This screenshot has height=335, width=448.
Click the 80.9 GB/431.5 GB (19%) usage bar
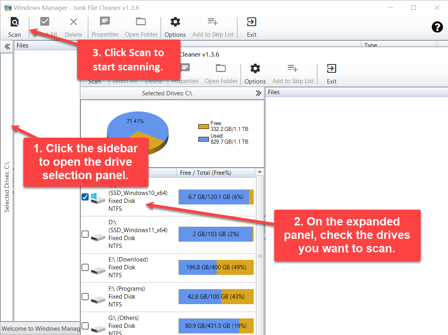tap(216, 326)
